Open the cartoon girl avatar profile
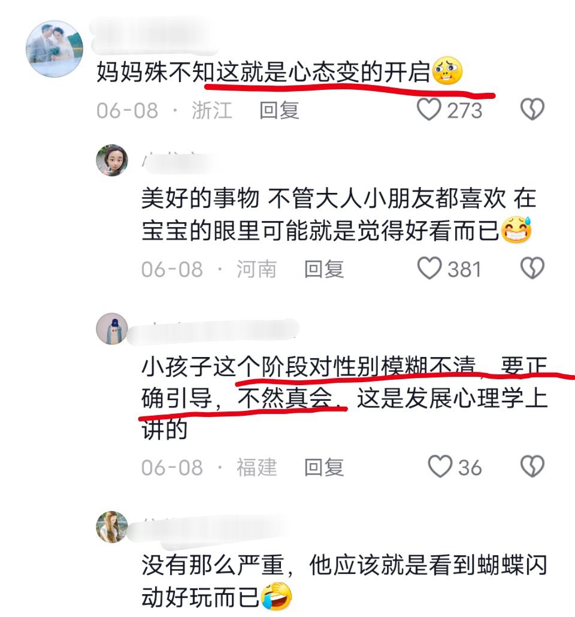575x617 pixels. point(112,160)
